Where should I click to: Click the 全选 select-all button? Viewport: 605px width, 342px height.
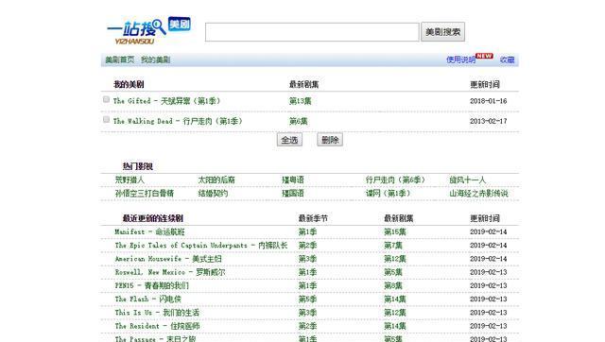[289, 140]
